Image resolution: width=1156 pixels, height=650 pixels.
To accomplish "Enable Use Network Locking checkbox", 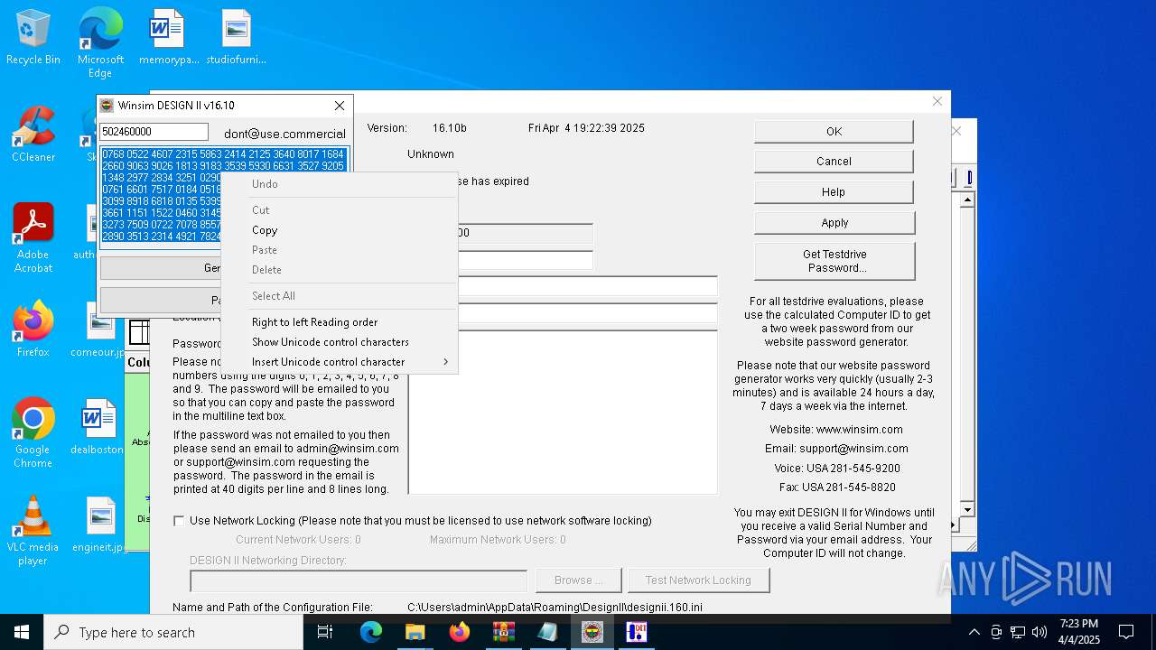I will coord(179,521).
